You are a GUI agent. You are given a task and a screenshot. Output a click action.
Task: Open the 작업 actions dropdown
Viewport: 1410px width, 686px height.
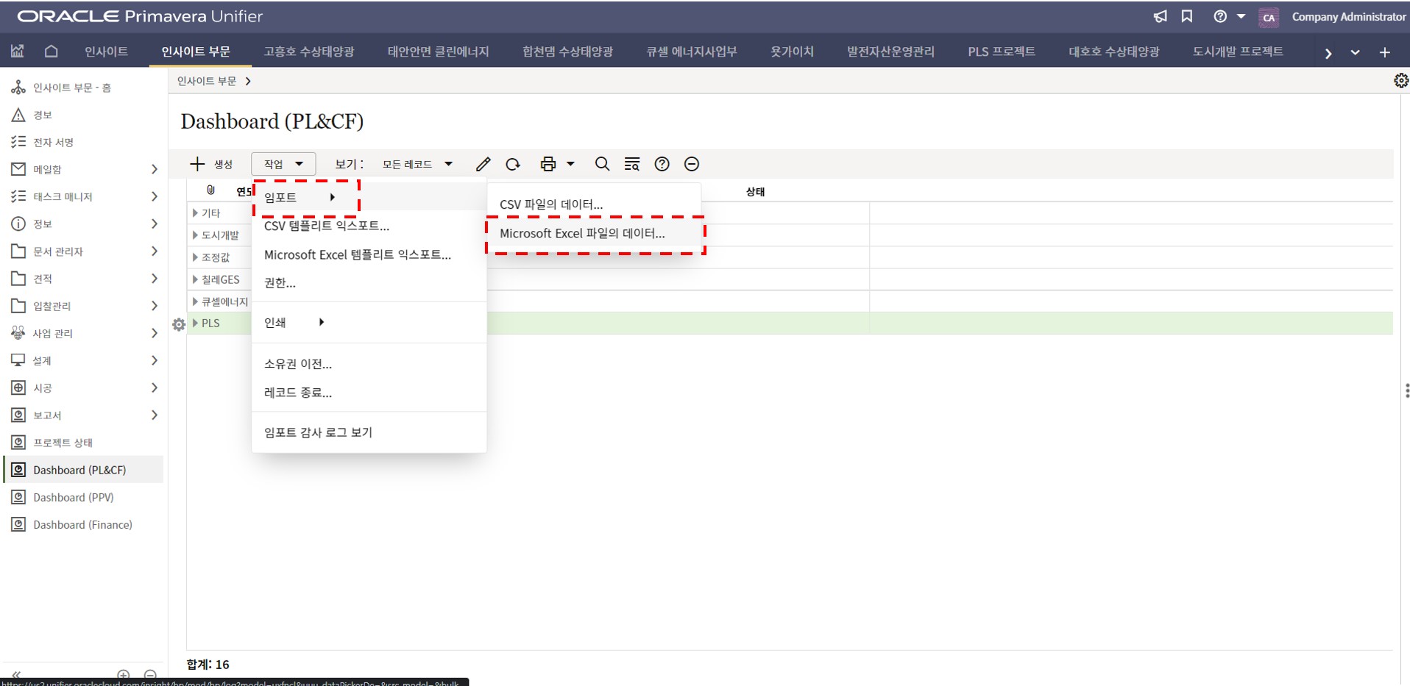point(283,164)
